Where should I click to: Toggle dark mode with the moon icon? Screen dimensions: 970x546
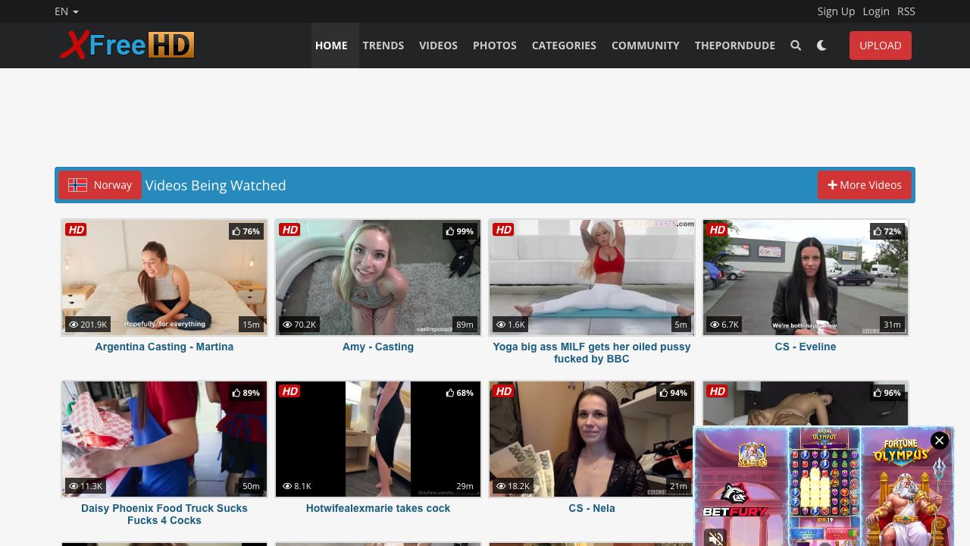821,45
